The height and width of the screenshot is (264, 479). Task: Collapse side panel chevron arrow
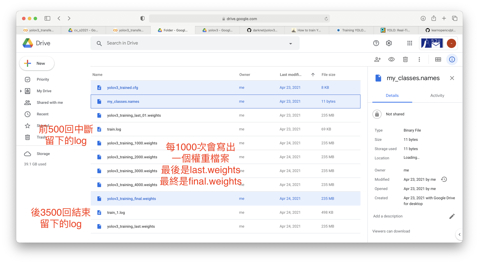click(x=459, y=235)
